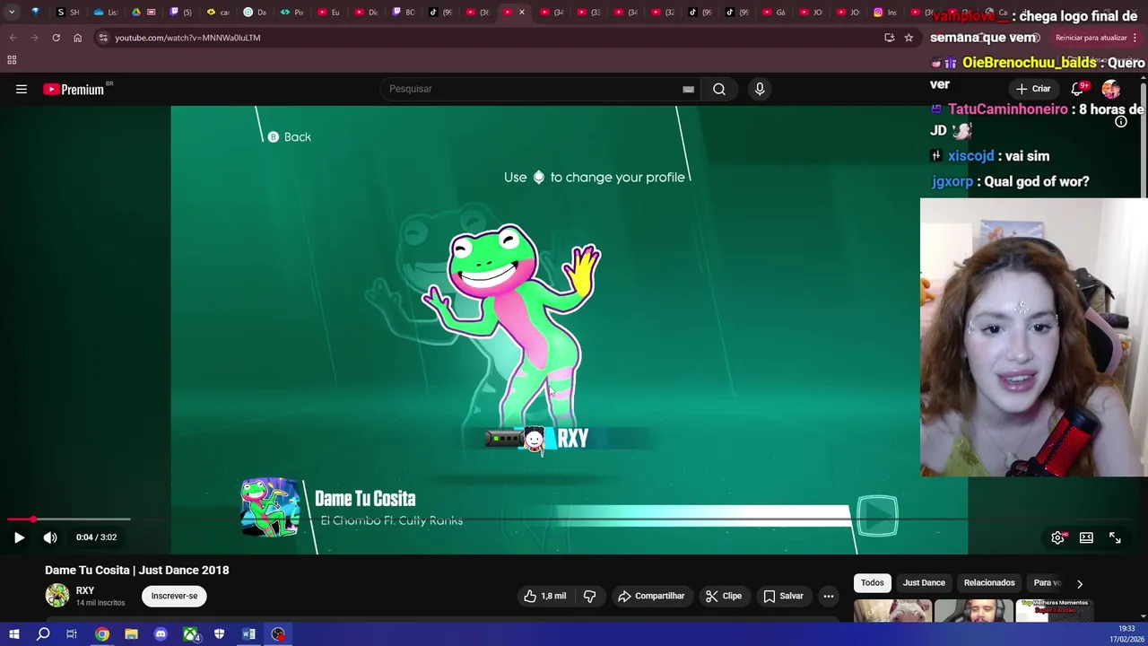
Task: Go back in browser history
Action: click(13, 38)
